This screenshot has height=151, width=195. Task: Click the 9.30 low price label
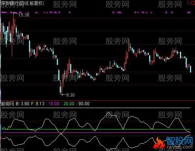70,95
